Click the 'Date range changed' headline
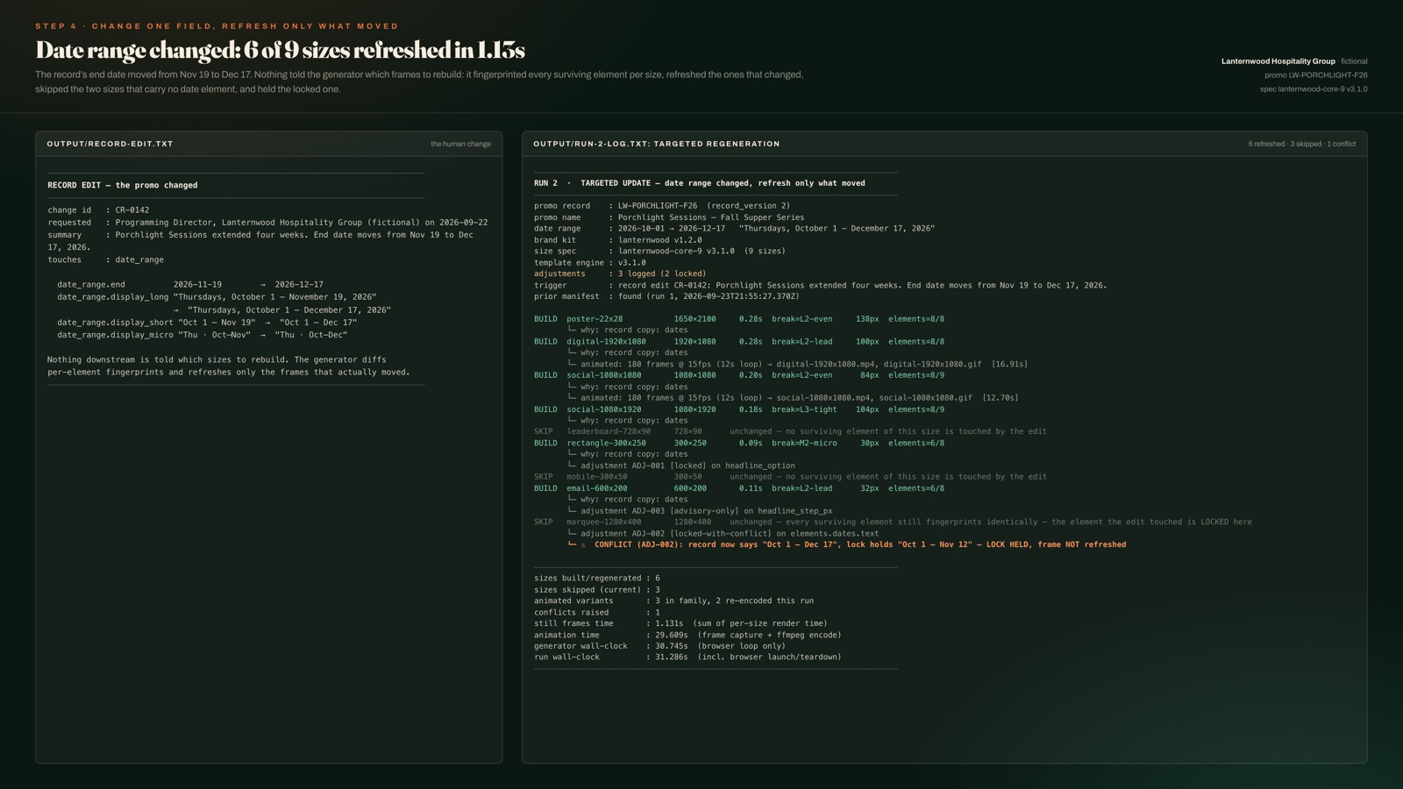 coord(280,49)
